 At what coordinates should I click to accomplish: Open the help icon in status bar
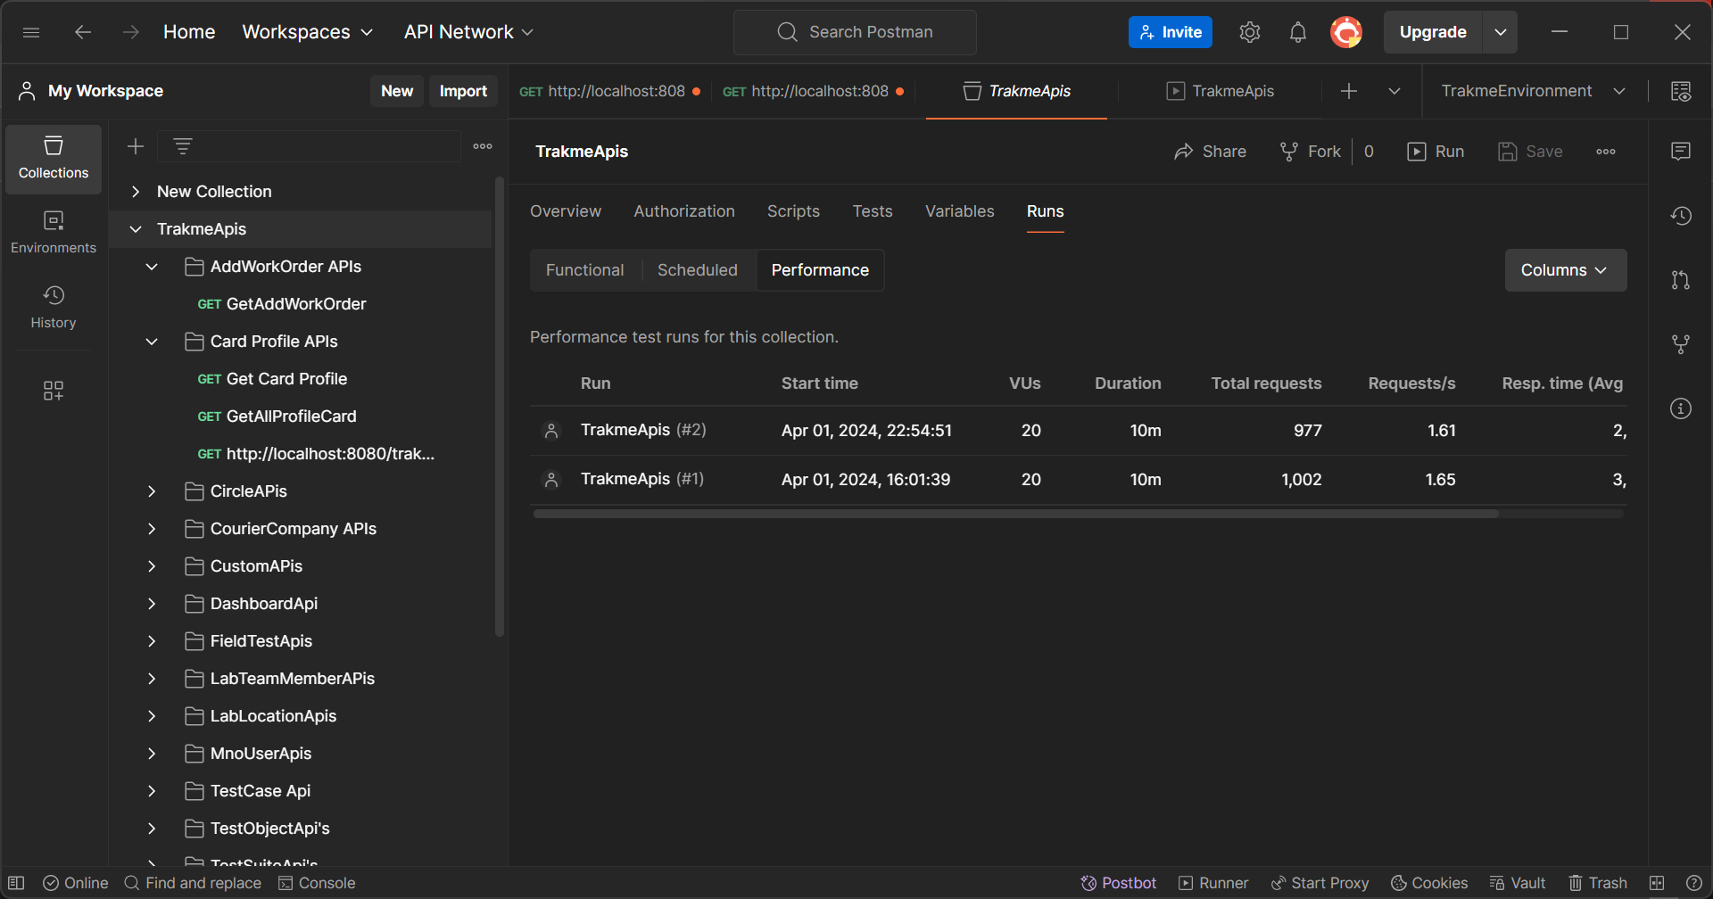[1694, 883]
